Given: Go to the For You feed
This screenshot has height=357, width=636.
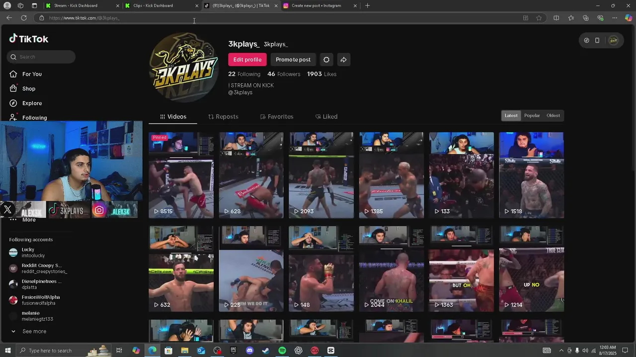Looking at the screenshot, I should tap(32, 74).
